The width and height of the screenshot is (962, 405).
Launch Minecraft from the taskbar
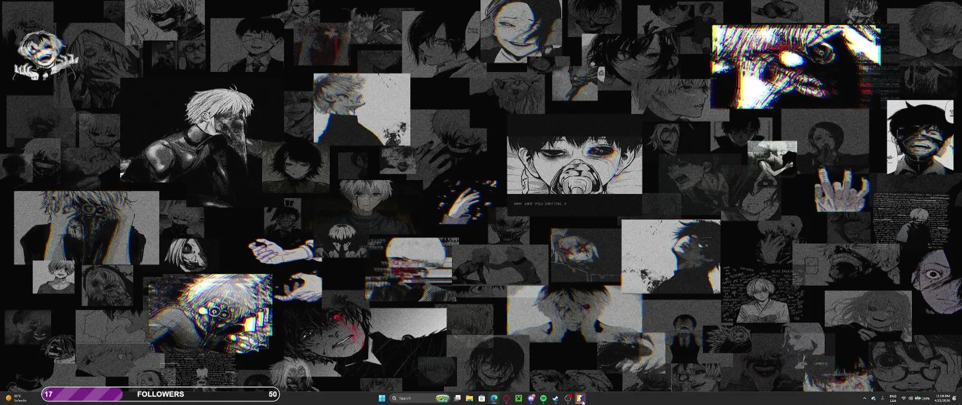(519, 398)
